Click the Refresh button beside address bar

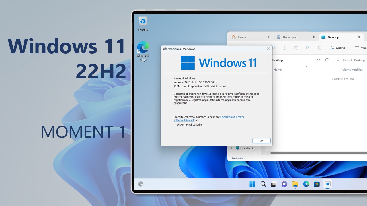click(327, 60)
